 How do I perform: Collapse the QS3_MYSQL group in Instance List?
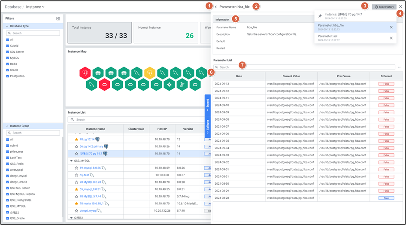(71, 161)
